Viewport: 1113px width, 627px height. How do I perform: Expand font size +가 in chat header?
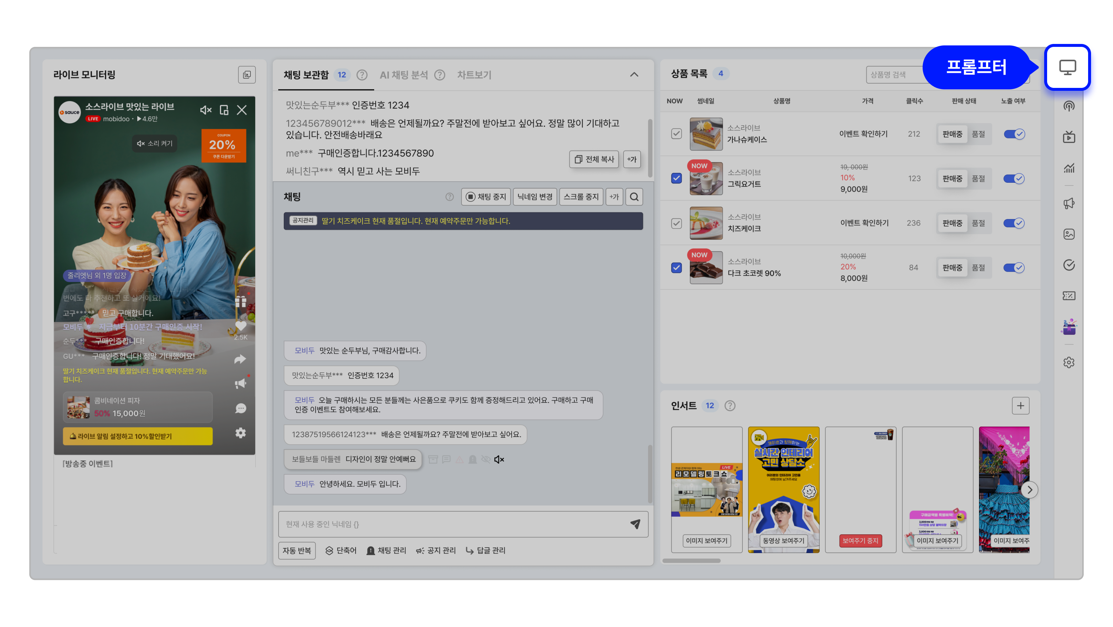pyautogui.click(x=614, y=197)
